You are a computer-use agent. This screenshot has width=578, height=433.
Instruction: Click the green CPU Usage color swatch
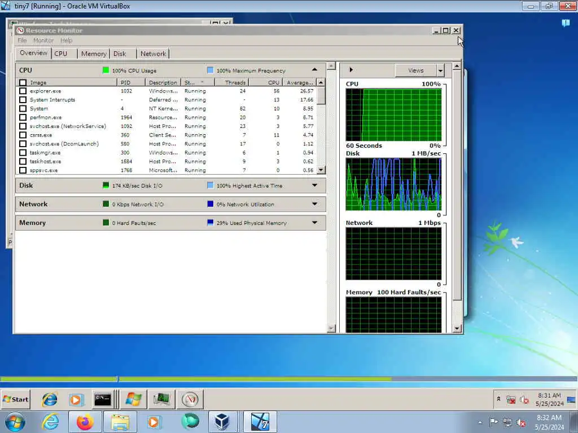(x=106, y=70)
